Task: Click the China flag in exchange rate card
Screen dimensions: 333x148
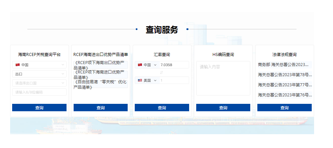Action: [x=140, y=65]
